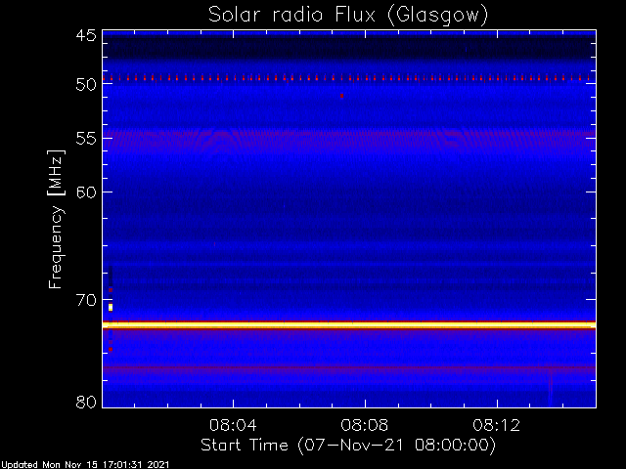Click the bright yellow-white horizontal band near 72 MHz
The image size is (626, 469).
tap(349, 325)
